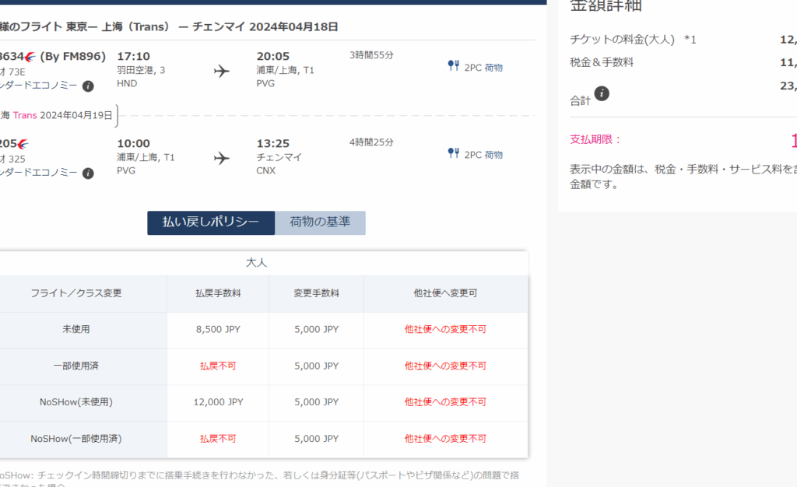
Task: Click airline logo next to 8634 flight number
Action: pos(30,57)
